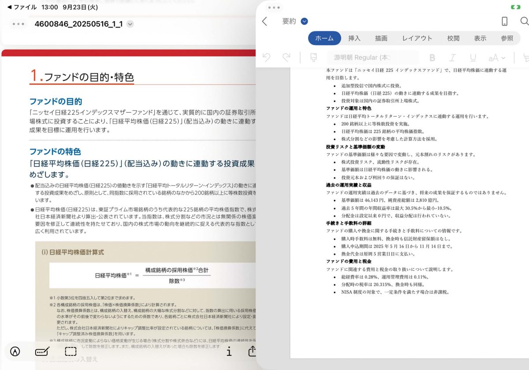This screenshot has width=529, height=370.
Task: Click the Format Painter brush icon
Action: click(x=313, y=57)
